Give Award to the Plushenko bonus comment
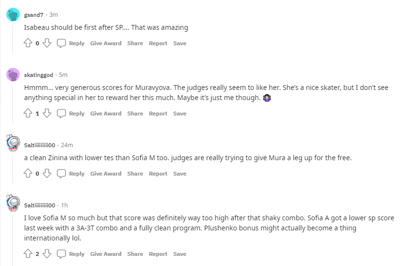 pyautogui.click(x=106, y=254)
